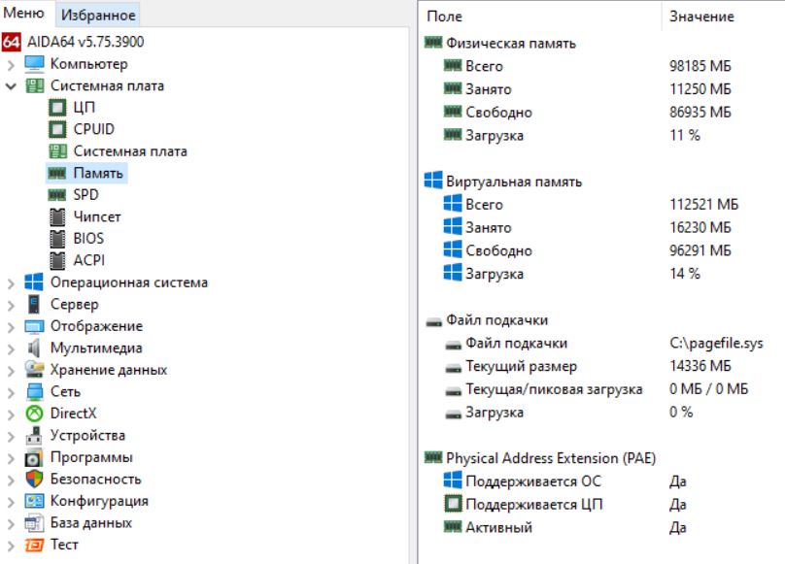The width and height of the screenshot is (785, 564).
Task: Click the AIDA64 root node icon
Action: (12, 43)
